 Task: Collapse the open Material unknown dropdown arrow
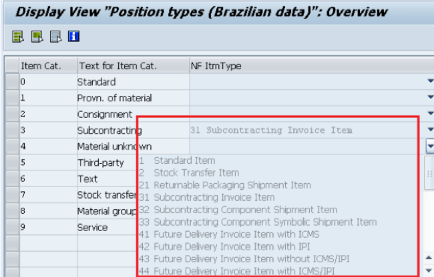point(429,146)
